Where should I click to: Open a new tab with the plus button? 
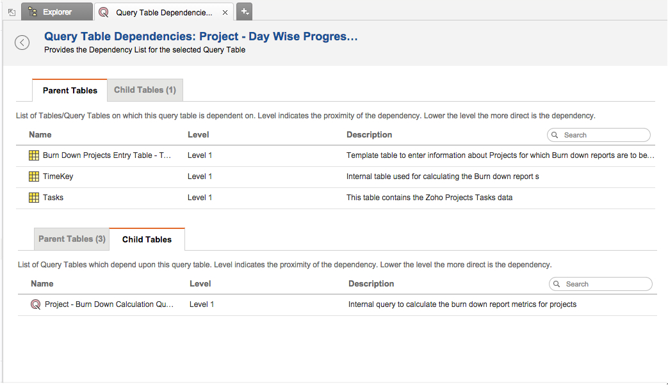click(244, 12)
